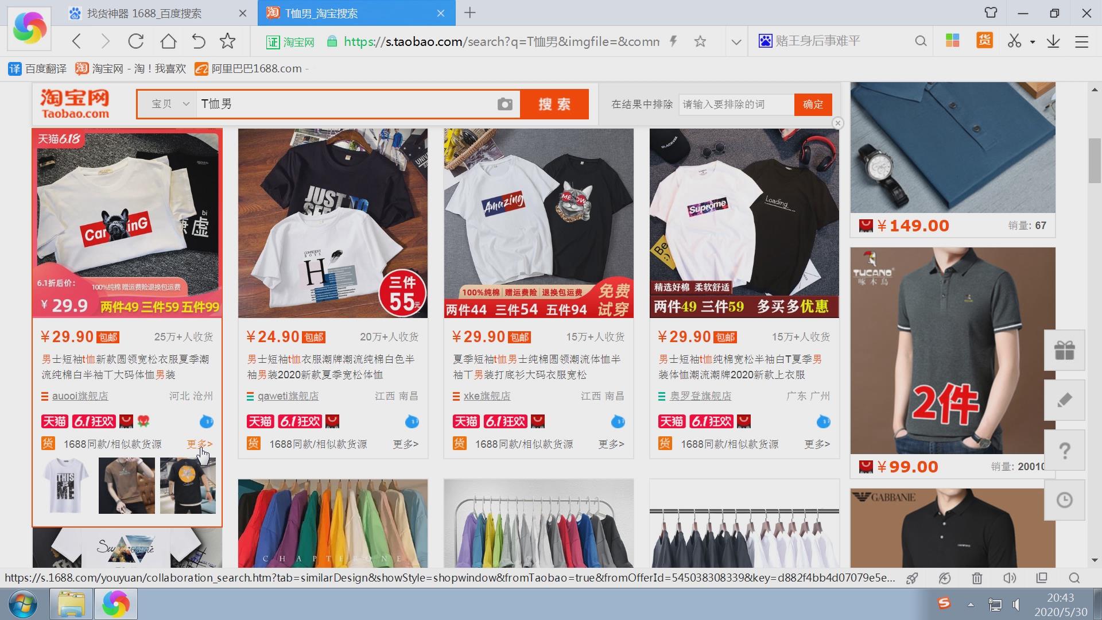Bookmark this page with the star icon

(x=700, y=41)
